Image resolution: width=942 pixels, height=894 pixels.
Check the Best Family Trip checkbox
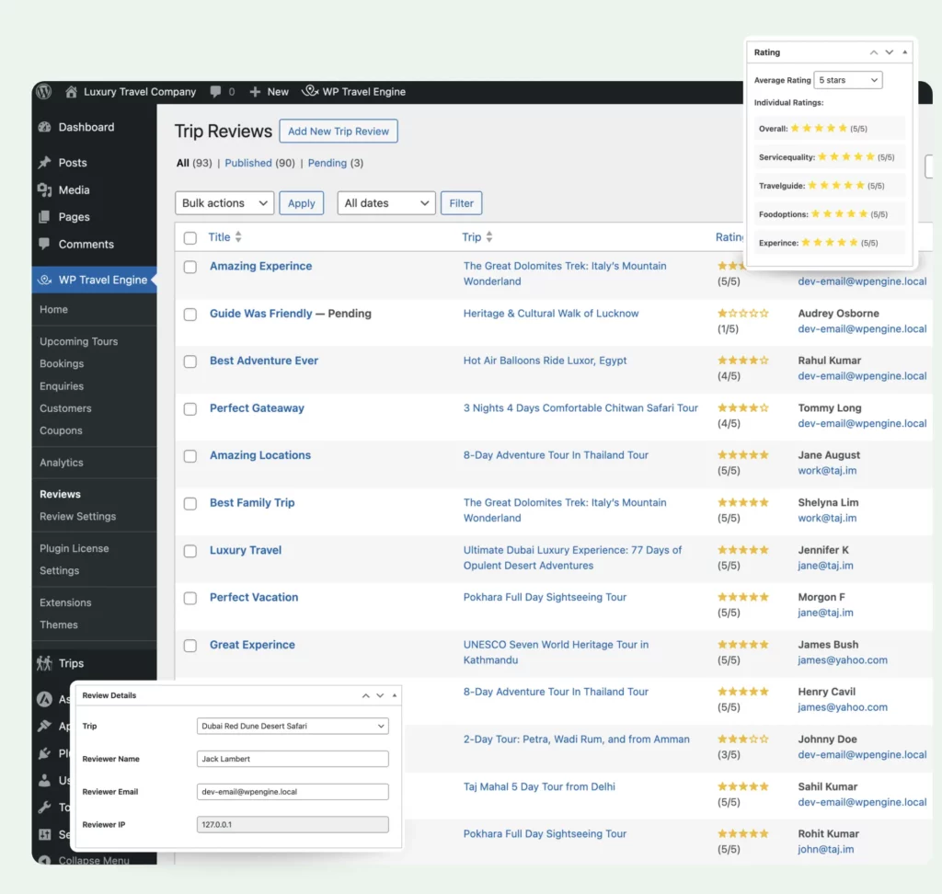190,503
